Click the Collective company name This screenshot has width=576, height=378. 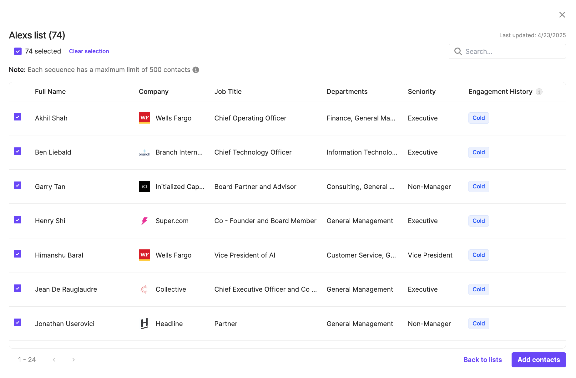coord(171,289)
